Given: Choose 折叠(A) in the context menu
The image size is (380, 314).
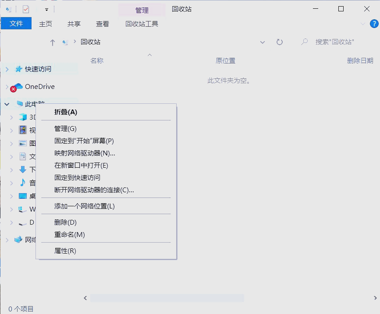Looking at the screenshot, I should coord(106,112).
